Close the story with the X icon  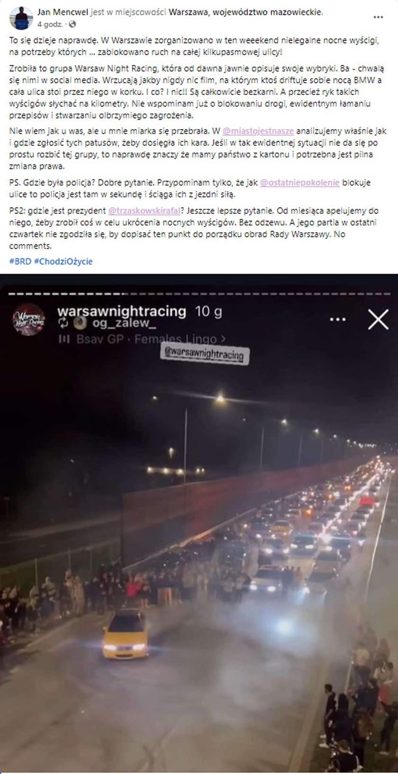(x=378, y=320)
